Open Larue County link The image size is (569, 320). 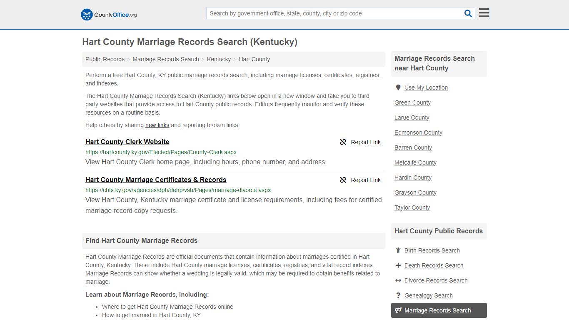click(x=412, y=117)
